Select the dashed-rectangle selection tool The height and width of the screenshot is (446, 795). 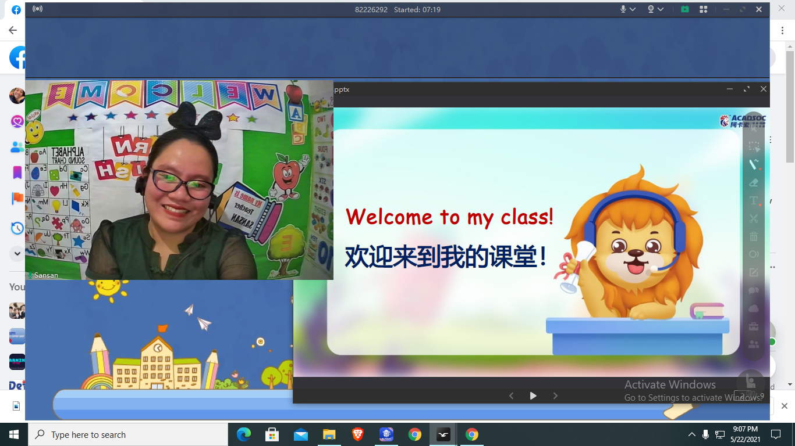(x=754, y=146)
